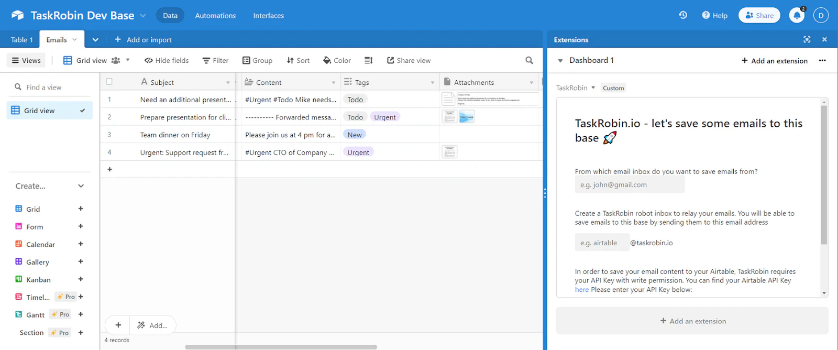Close the Extensions panel
Screen dimensions: 838x350
824,39
